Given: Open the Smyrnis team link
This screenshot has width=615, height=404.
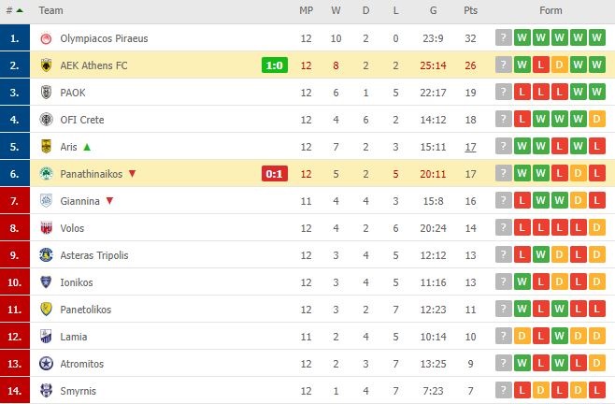Looking at the screenshot, I should point(79,391).
